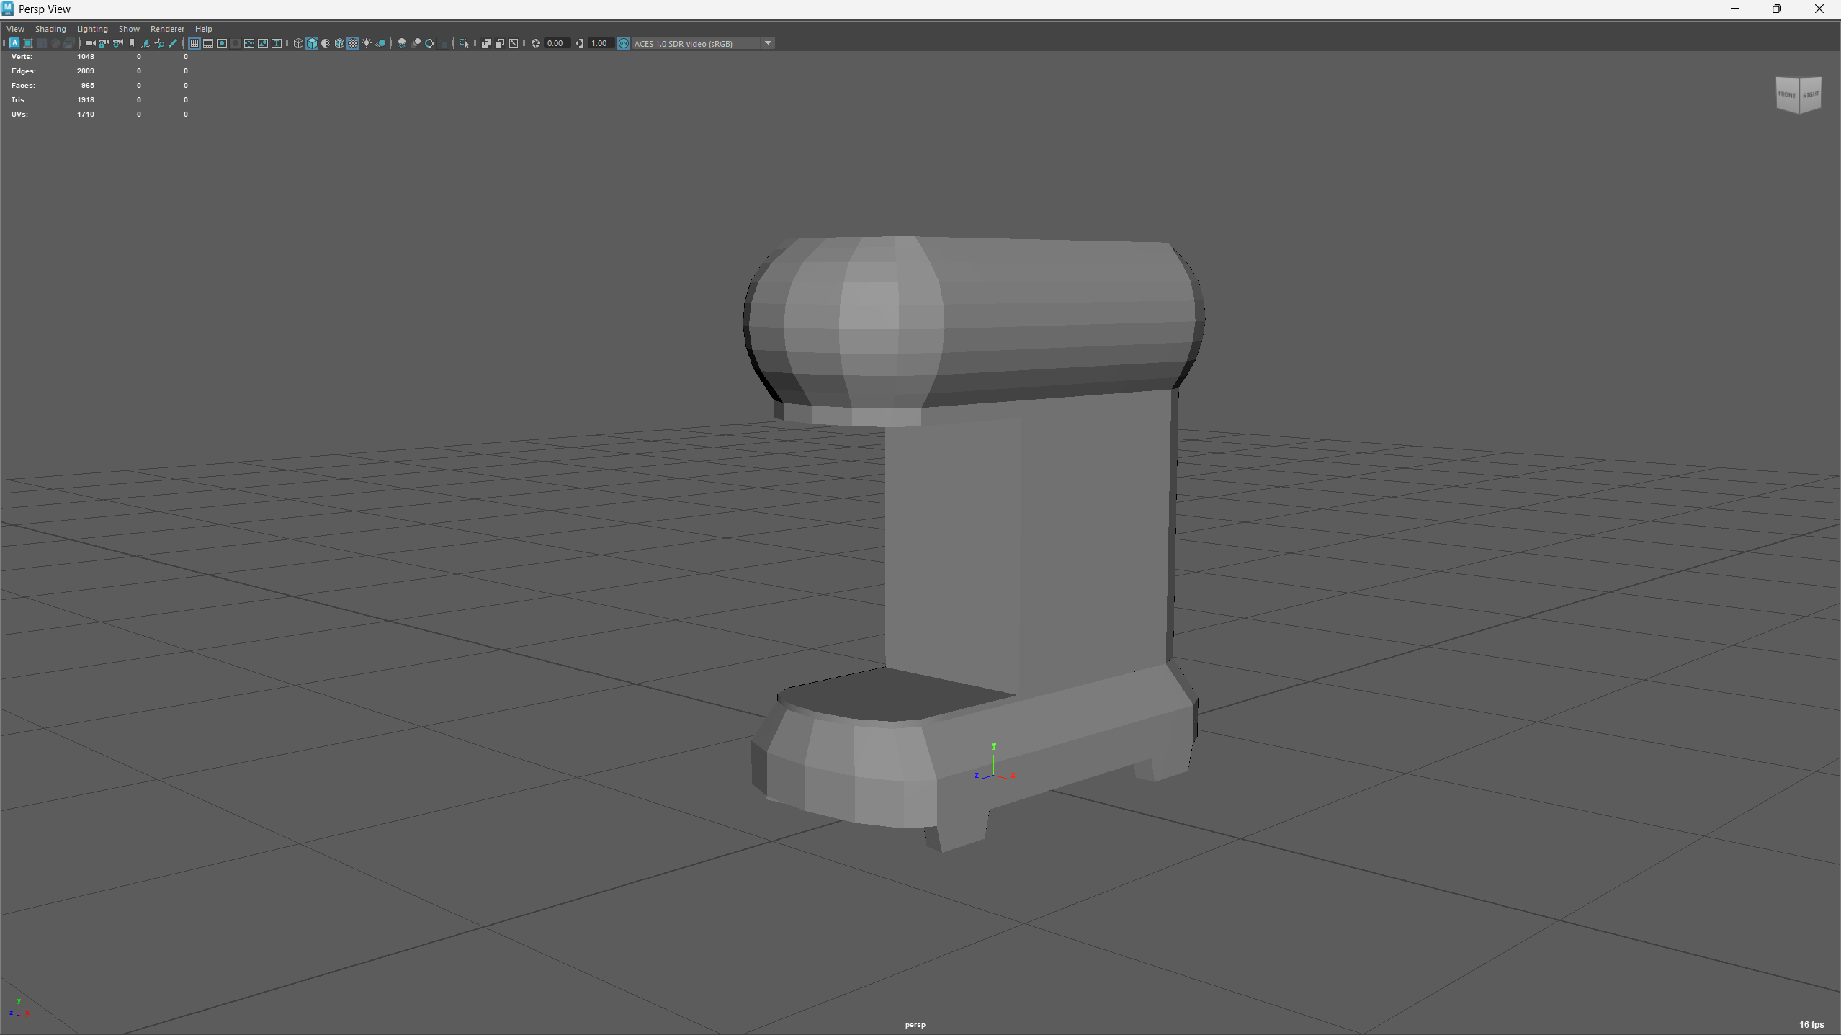Enable Wireframe on Shaded

point(339,43)
